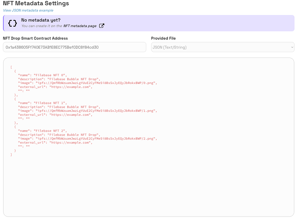This screenshot has height=219, width=297.
Task: Open the NFT metadata page link
Action: click(80, 26)
